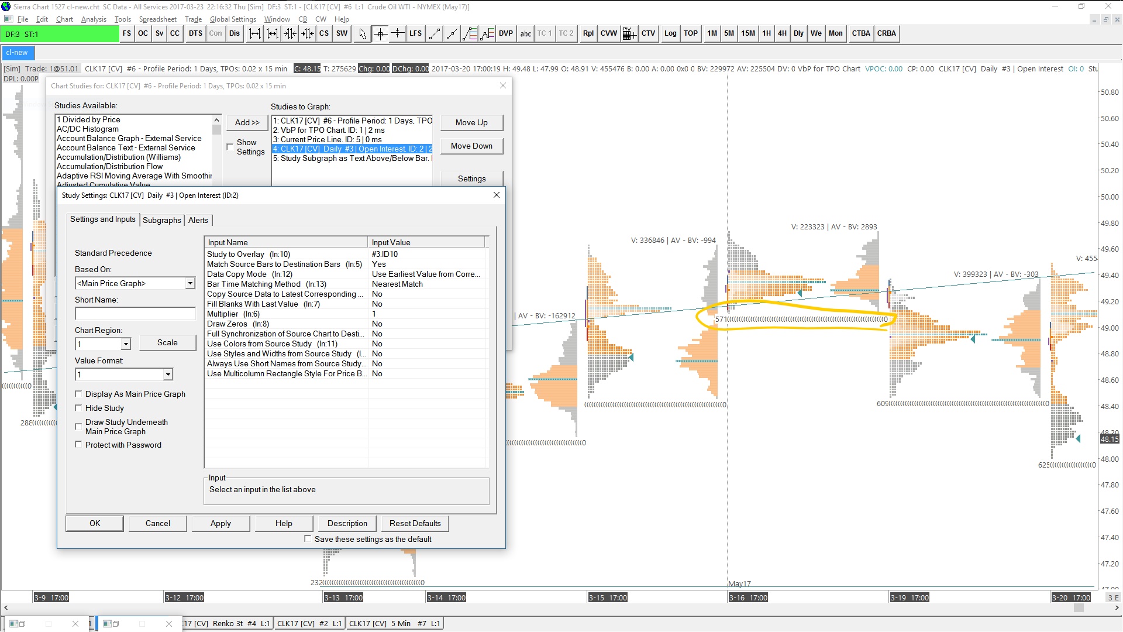This screenshot has width=1123, height=632.
Task: Open the Value Format dropdown
Action: (x=168, y=375)
